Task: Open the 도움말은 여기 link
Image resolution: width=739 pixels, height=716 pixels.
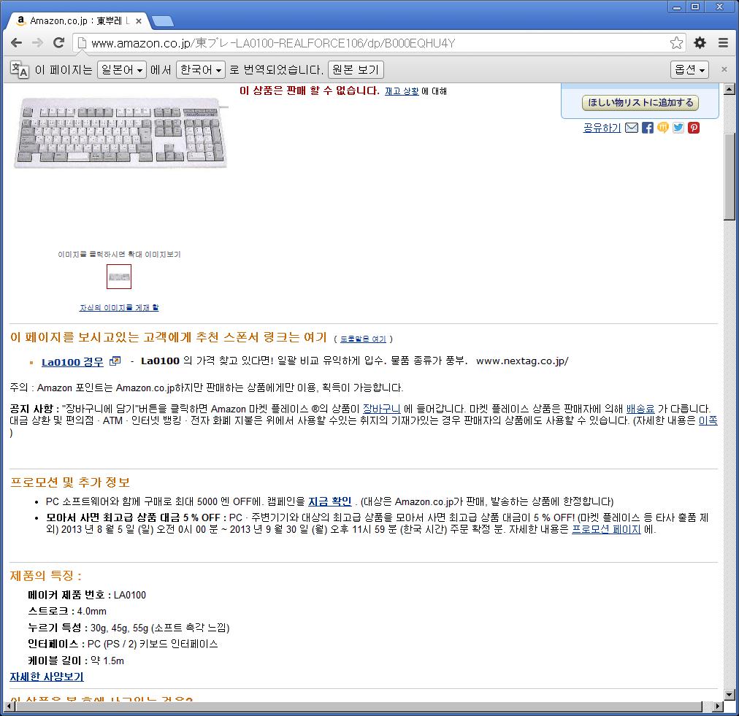Action: (x=363, y=339)
